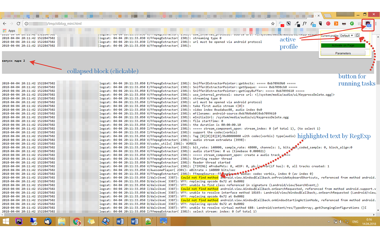Open Sticky Notes from taskbar

91,221
